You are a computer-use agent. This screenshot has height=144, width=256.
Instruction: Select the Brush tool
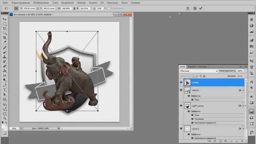(4, 52)
